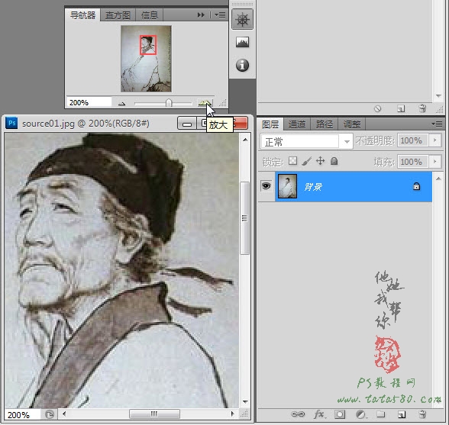The height and width of the screenshot is (425, 449).
Task: Click the layers panel scroll up arrow
Action: click(438, 179)
